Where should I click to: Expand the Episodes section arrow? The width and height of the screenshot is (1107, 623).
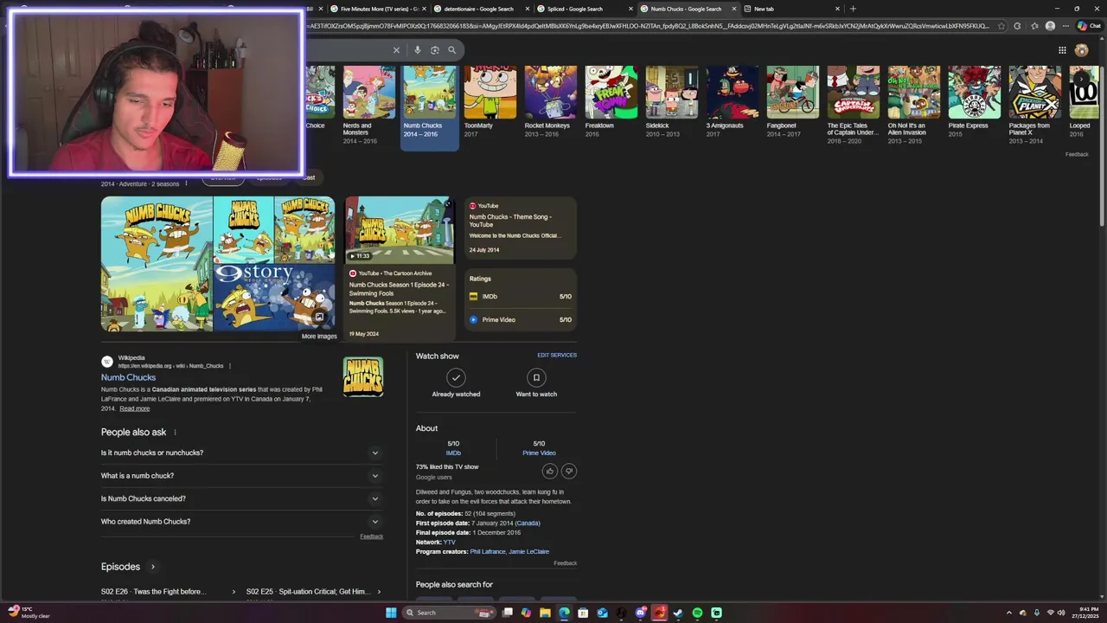point(152,567)
